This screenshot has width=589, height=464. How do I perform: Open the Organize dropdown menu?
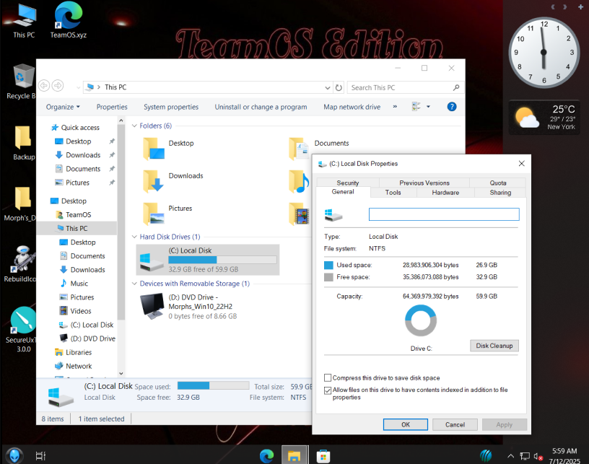click(x=63, y=107)
